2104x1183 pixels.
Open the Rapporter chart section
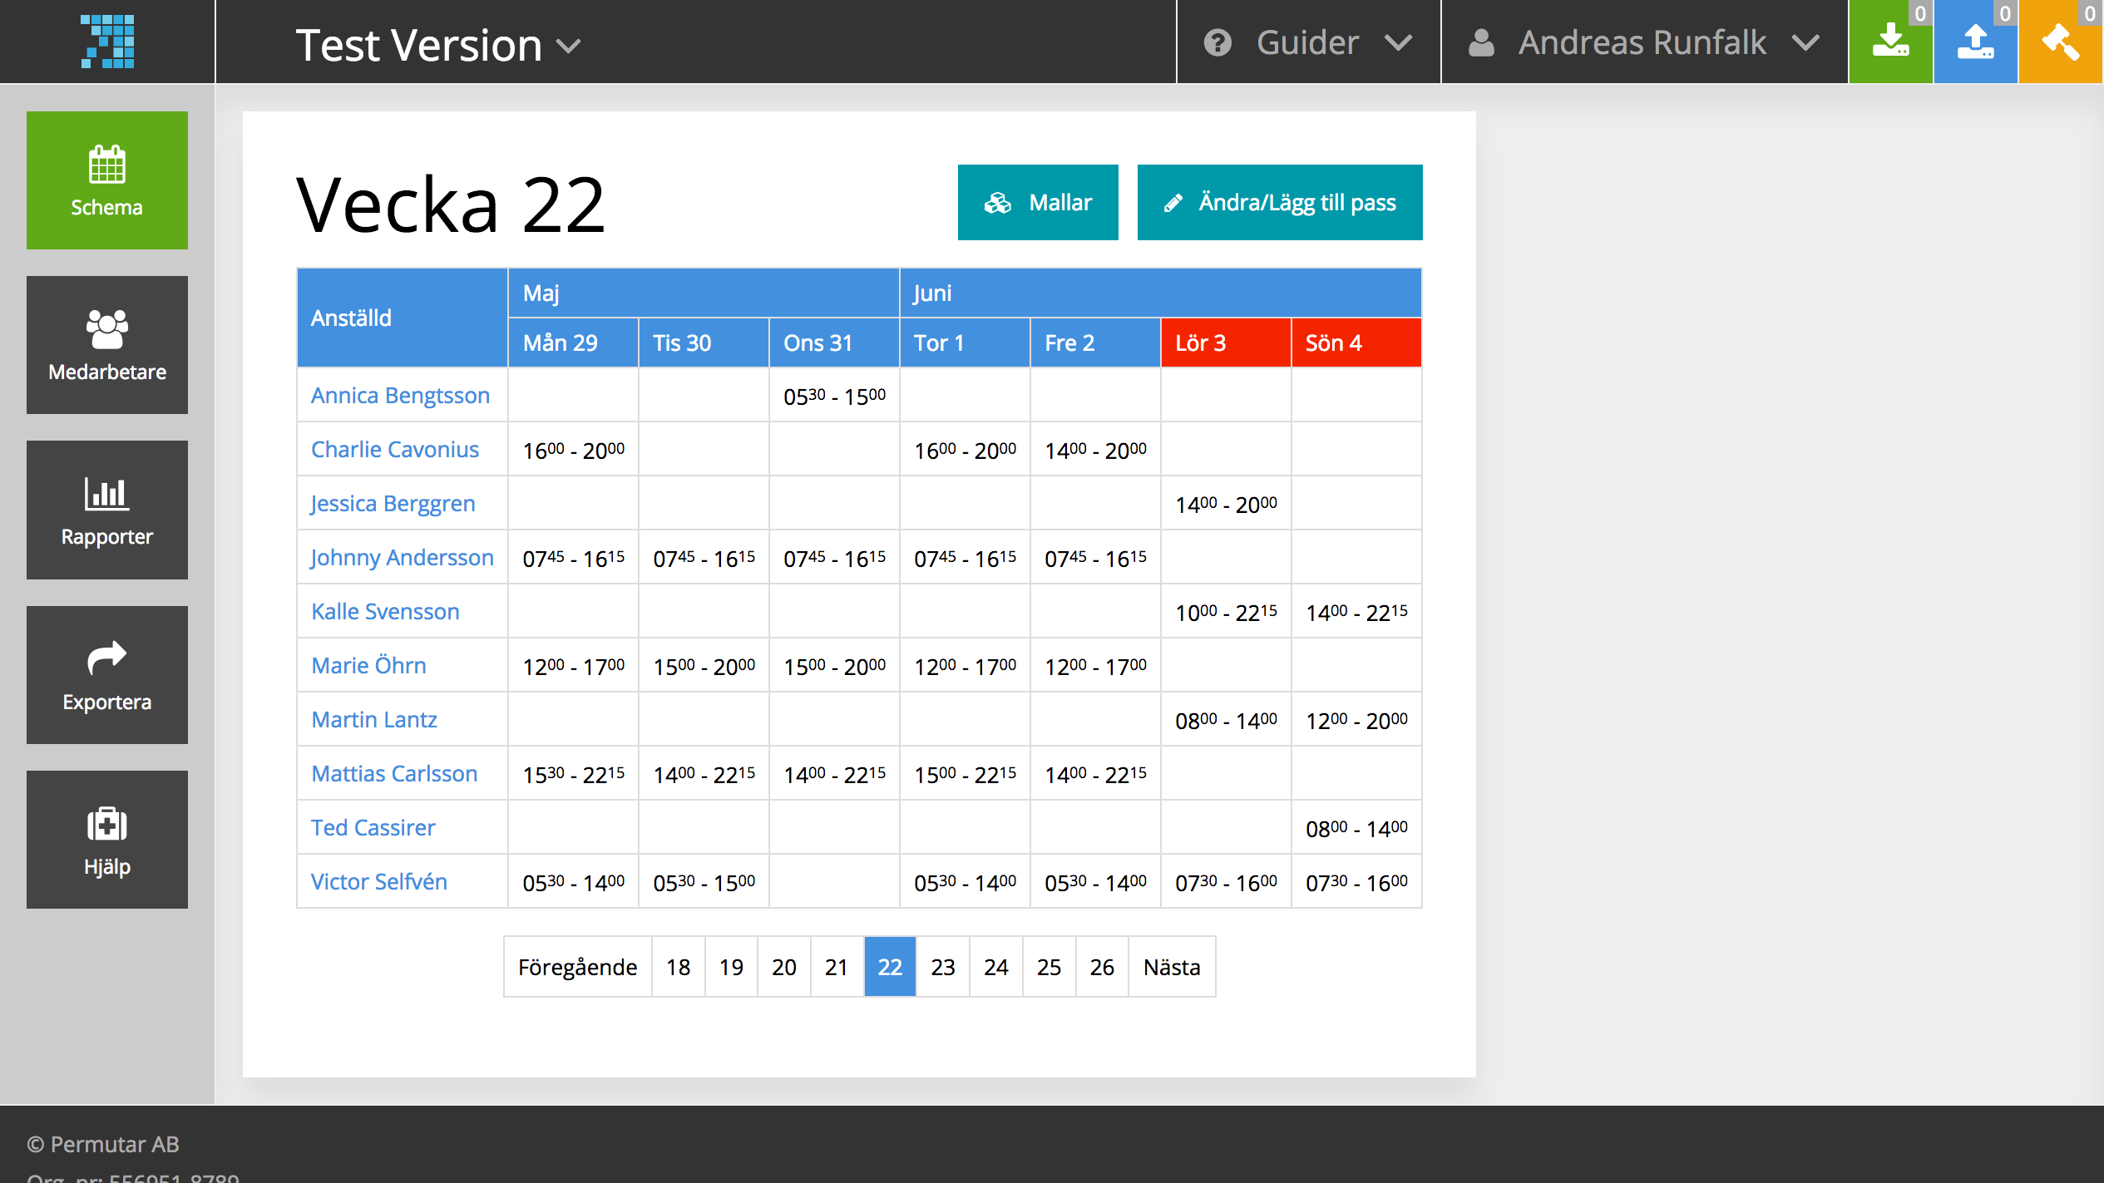click(107, 510)
